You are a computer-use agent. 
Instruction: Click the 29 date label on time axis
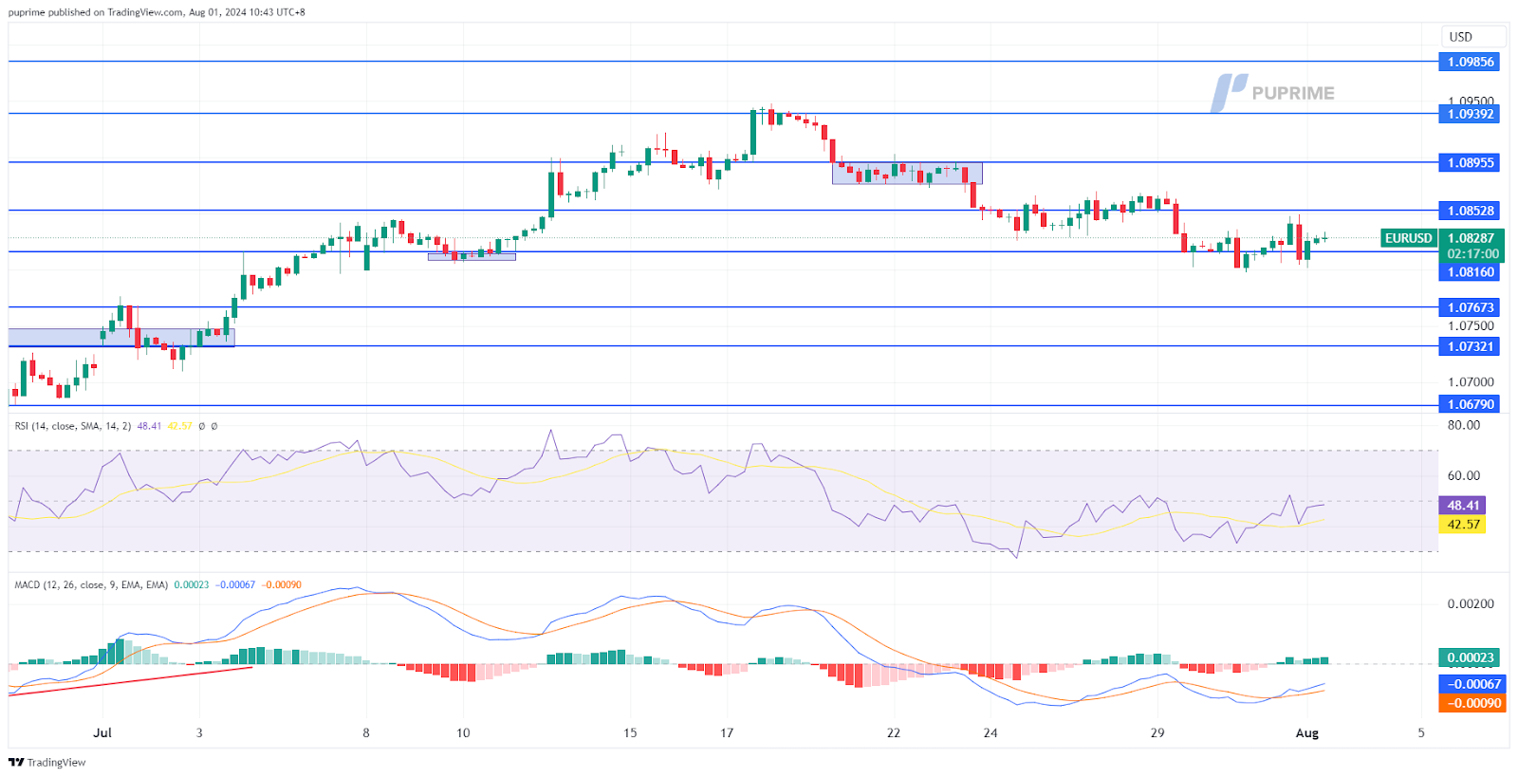point(1157,732)
